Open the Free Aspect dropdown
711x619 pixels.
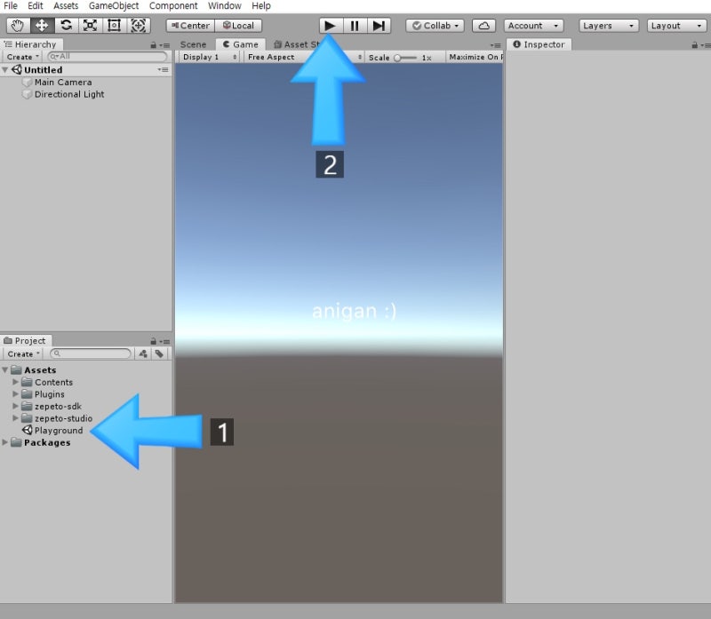point(304,57)
